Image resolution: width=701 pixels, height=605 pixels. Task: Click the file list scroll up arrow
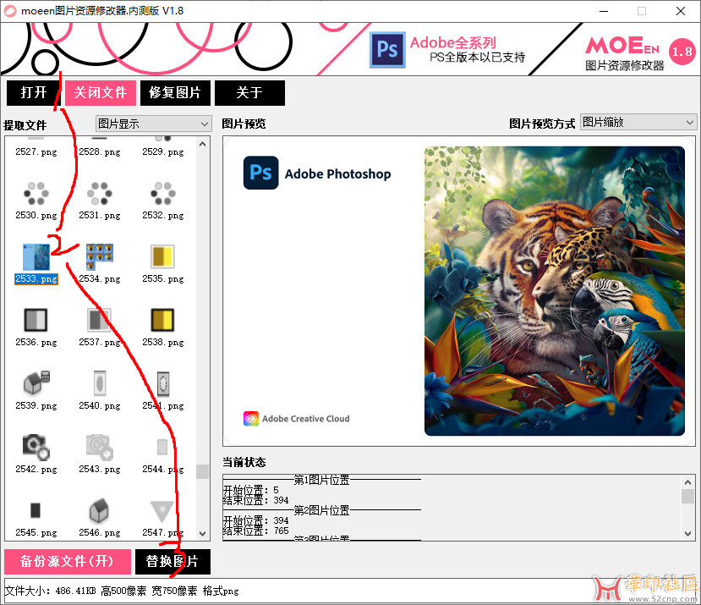(203, 144)
